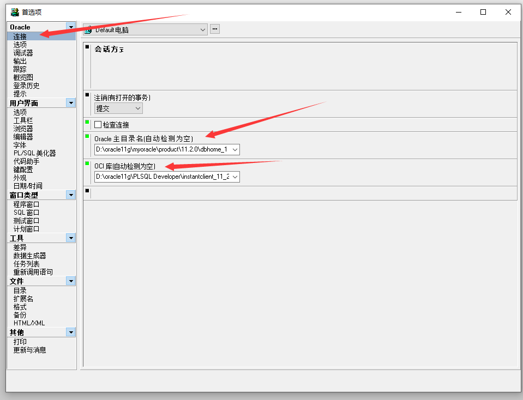The height and width of the screenshot is (400, 523).
Task: Open the 程序窗口 preferences page
Action: (x=26, y=204)
